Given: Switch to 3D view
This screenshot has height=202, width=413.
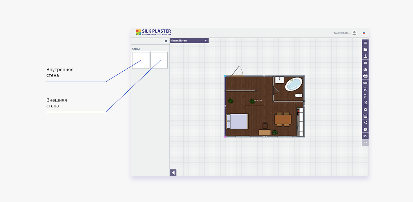Looking at the screenshot, I should pyautogui.click(x=365, y=63).
